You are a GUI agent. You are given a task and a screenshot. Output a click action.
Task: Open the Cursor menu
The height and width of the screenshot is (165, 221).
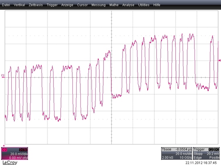[82, 5]
